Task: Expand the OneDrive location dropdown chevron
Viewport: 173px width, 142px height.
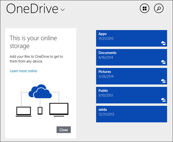Action: (63, 10)
